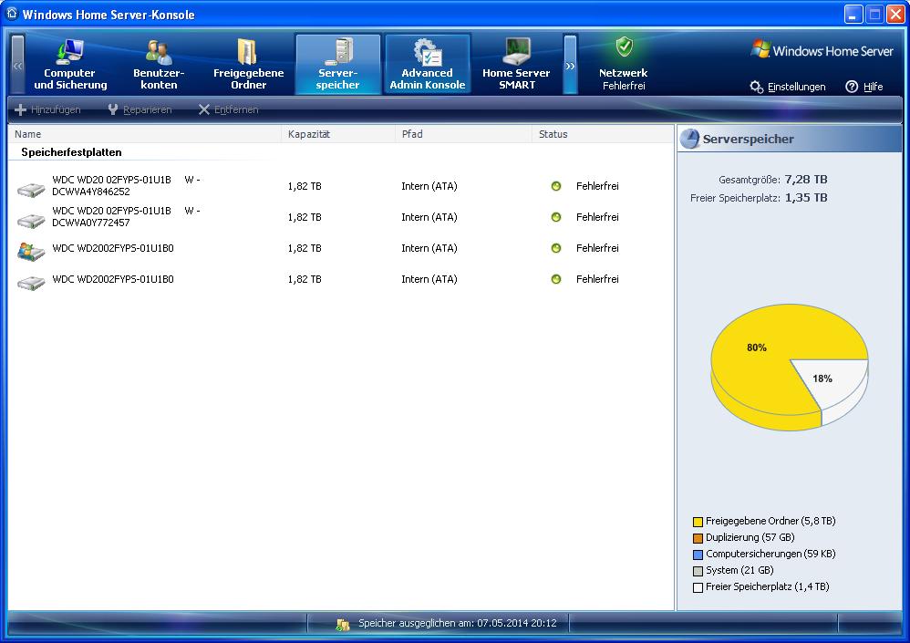Click Freier Speicherplatz value 1,35 TB
Image resolution: width=910 pixels, height=643 pixels.
(806, 197)
